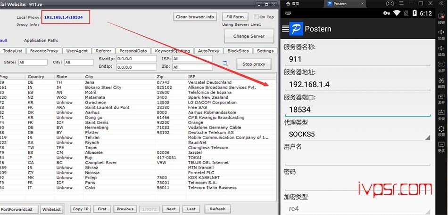Tick the On Top checkbox

pyautogui.click(x=256, y=17)
